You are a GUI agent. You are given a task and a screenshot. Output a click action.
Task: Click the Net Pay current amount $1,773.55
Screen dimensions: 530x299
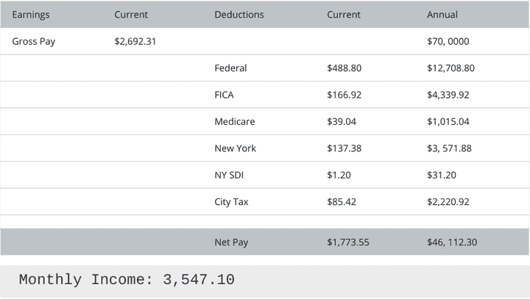(347, 242)
